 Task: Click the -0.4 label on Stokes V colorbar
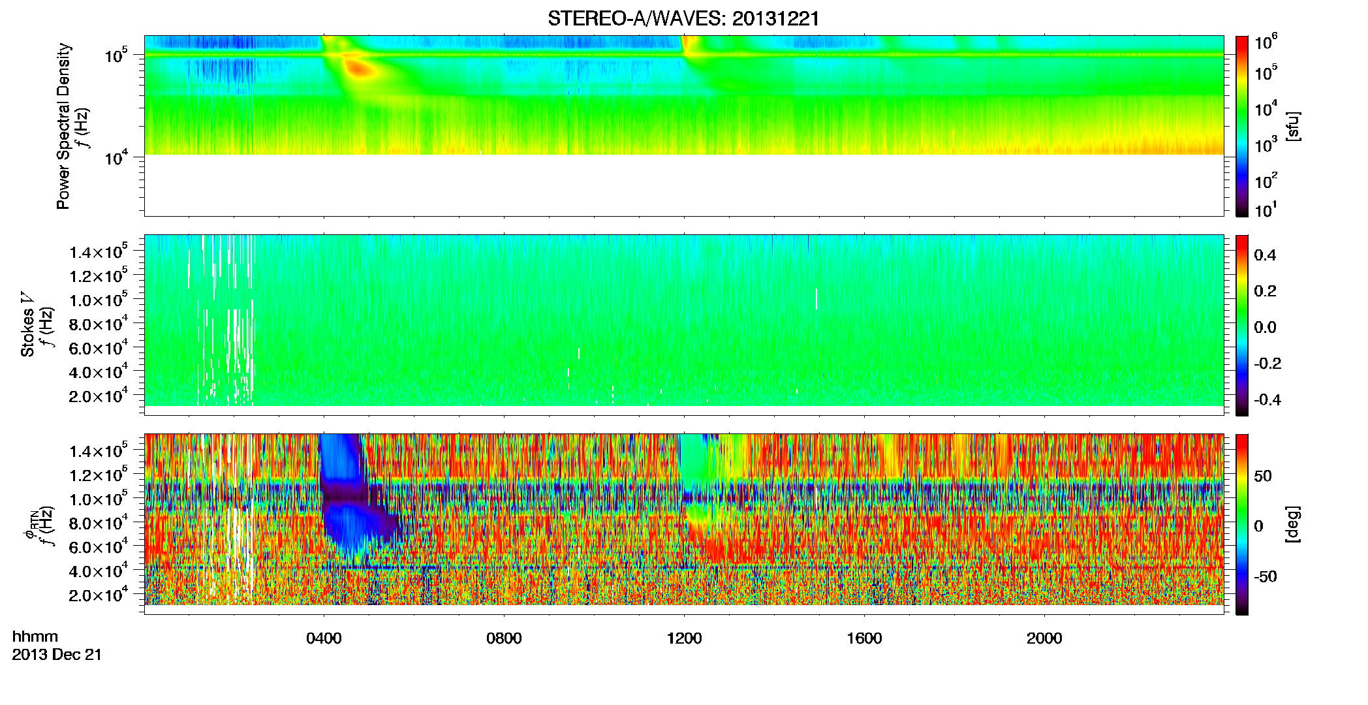1267,400
